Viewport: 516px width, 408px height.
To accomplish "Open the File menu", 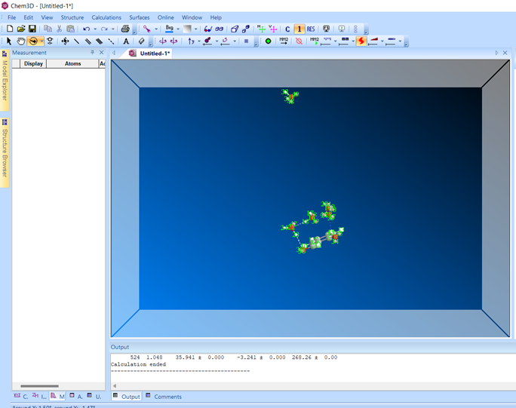I will point(12,17).
